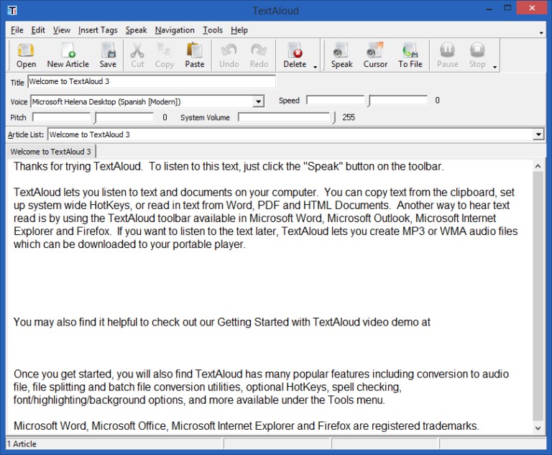Viewport: 552px width, 455px height.
Task: Create a New Article from toolbar
Action: pos(68,55)
